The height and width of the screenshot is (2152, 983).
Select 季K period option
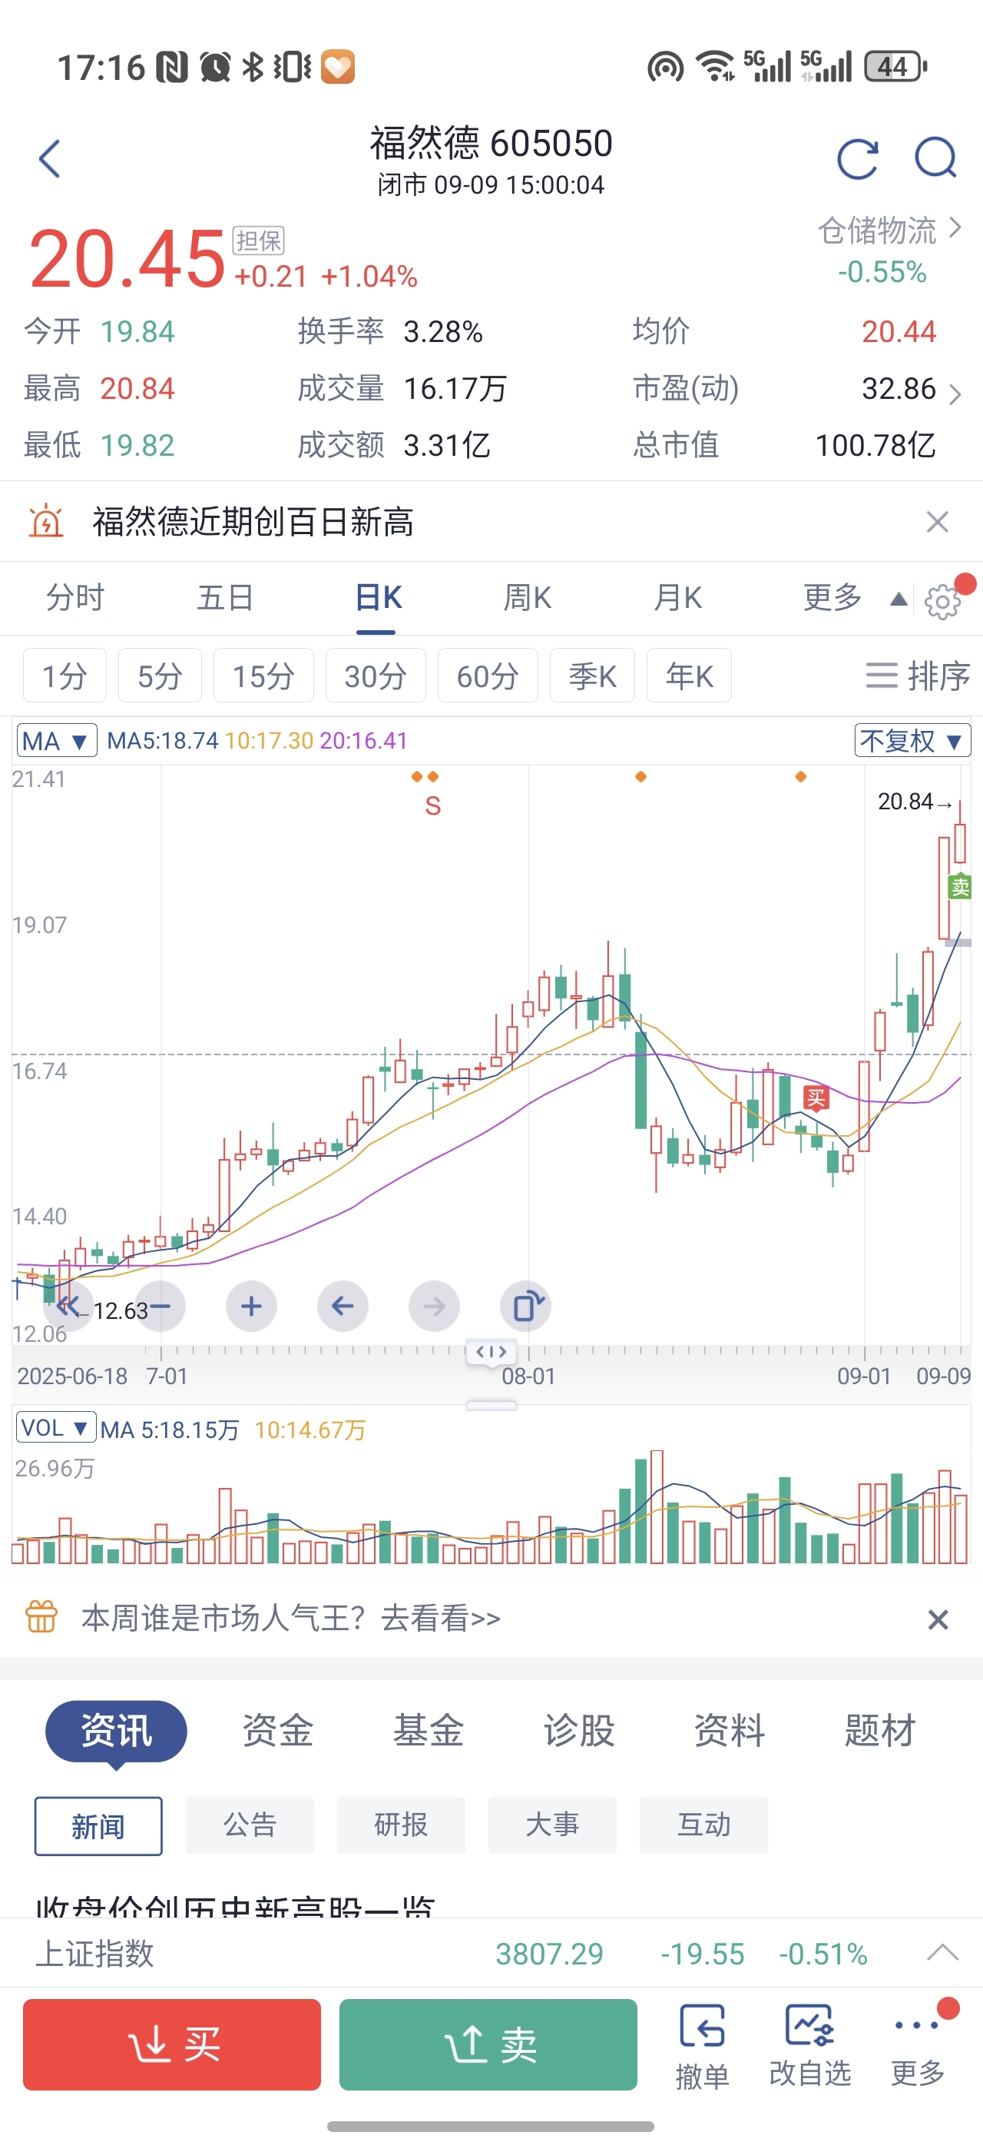pos(592,675)
